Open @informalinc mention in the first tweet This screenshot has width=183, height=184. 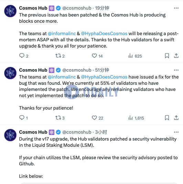[62, 33]
